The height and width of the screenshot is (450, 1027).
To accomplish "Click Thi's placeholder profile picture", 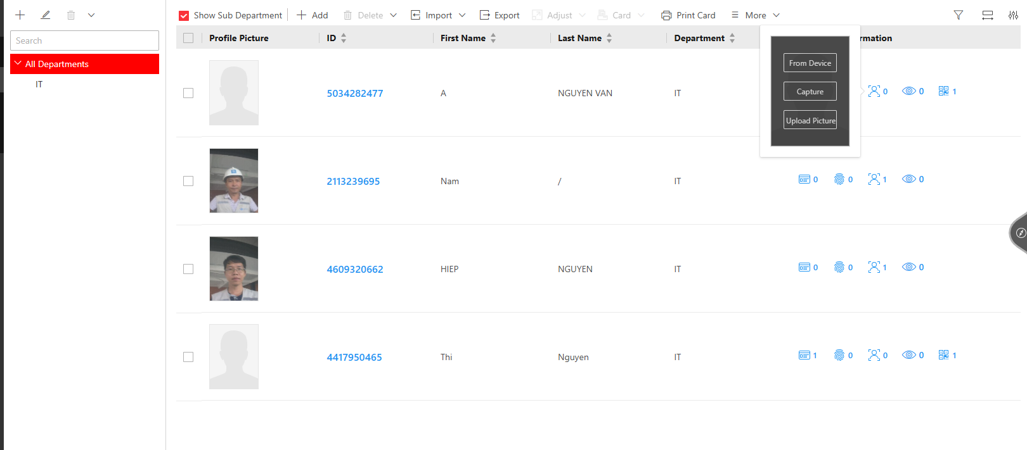I will (x=234, y=356).
